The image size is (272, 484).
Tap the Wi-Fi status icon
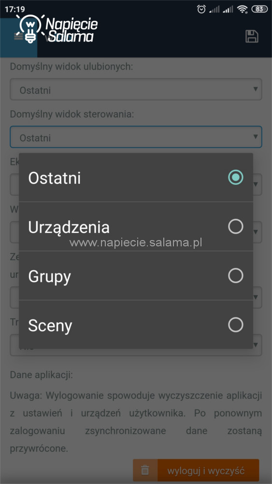[243, 9]
